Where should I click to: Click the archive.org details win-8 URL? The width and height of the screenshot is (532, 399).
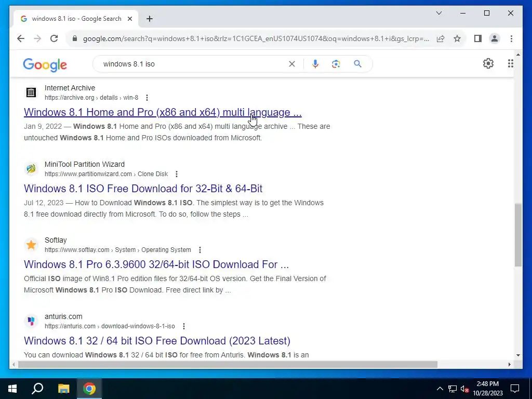tap(91, 98)
